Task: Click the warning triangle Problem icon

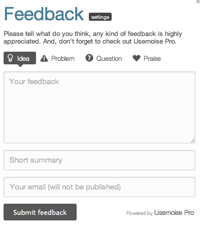Action: (x=44, y=58)
